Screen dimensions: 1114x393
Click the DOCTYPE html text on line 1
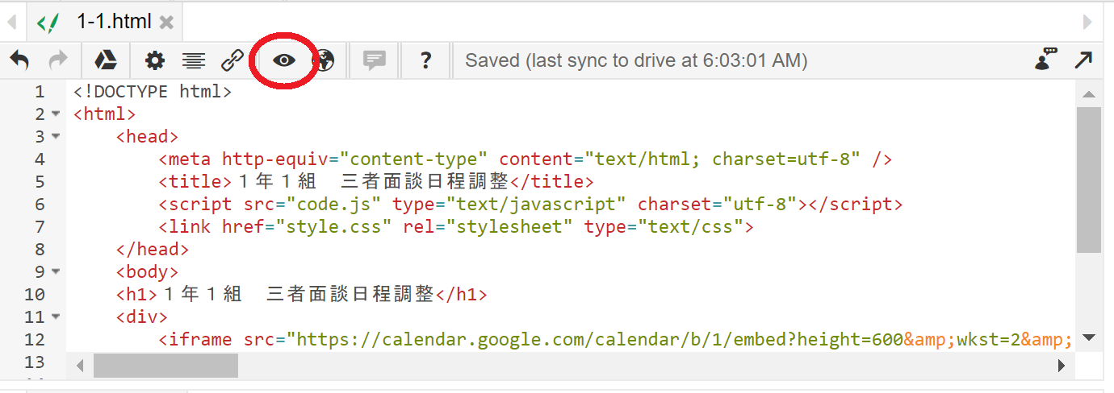[153, 92]
